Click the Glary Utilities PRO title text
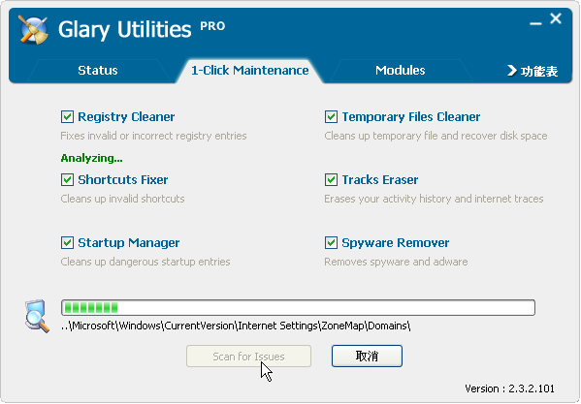The width and height of the screenshot is (581, 404). (142, 29)
